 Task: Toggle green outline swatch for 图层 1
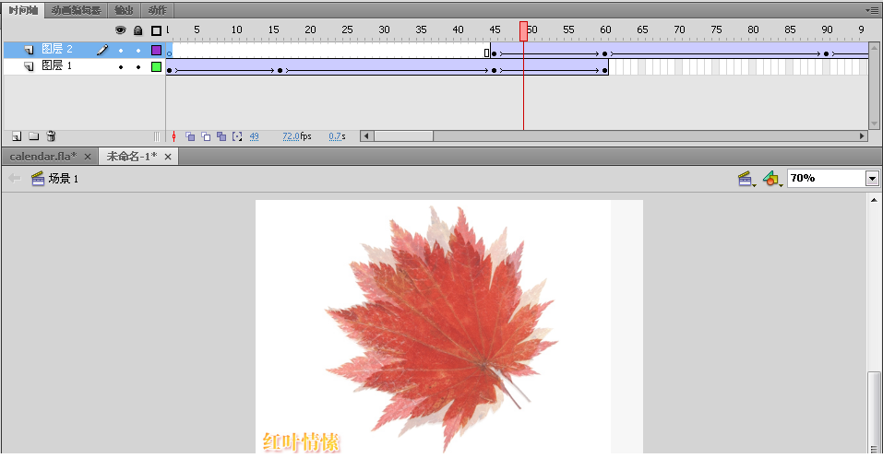(156, 67)
